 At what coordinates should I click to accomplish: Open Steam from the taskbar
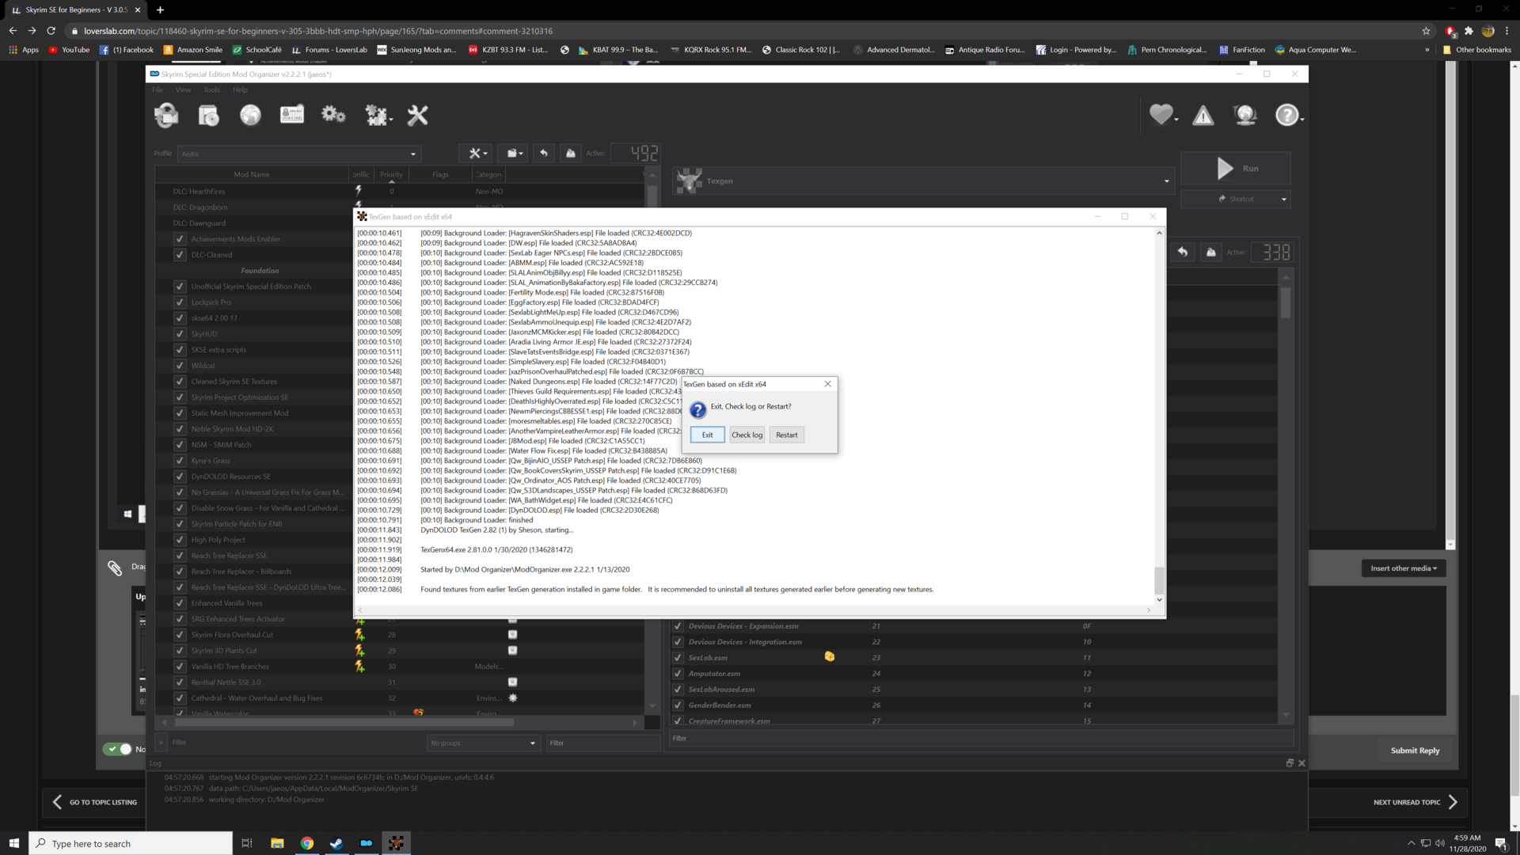[336, 843]
